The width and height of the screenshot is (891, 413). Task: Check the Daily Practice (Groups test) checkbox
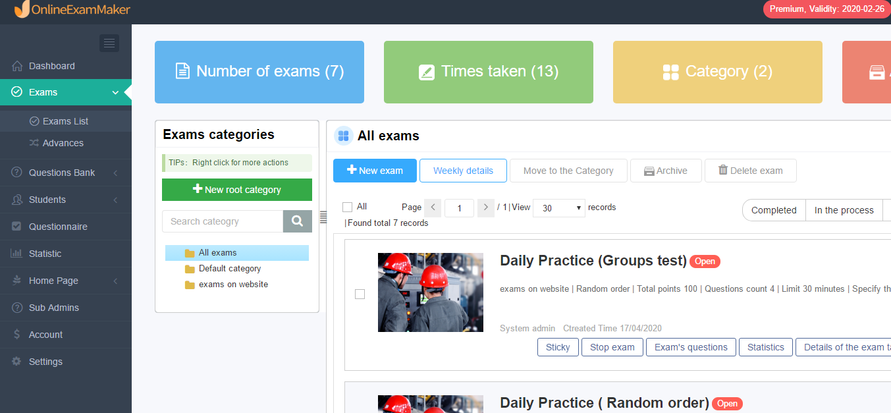click(360, 294)
